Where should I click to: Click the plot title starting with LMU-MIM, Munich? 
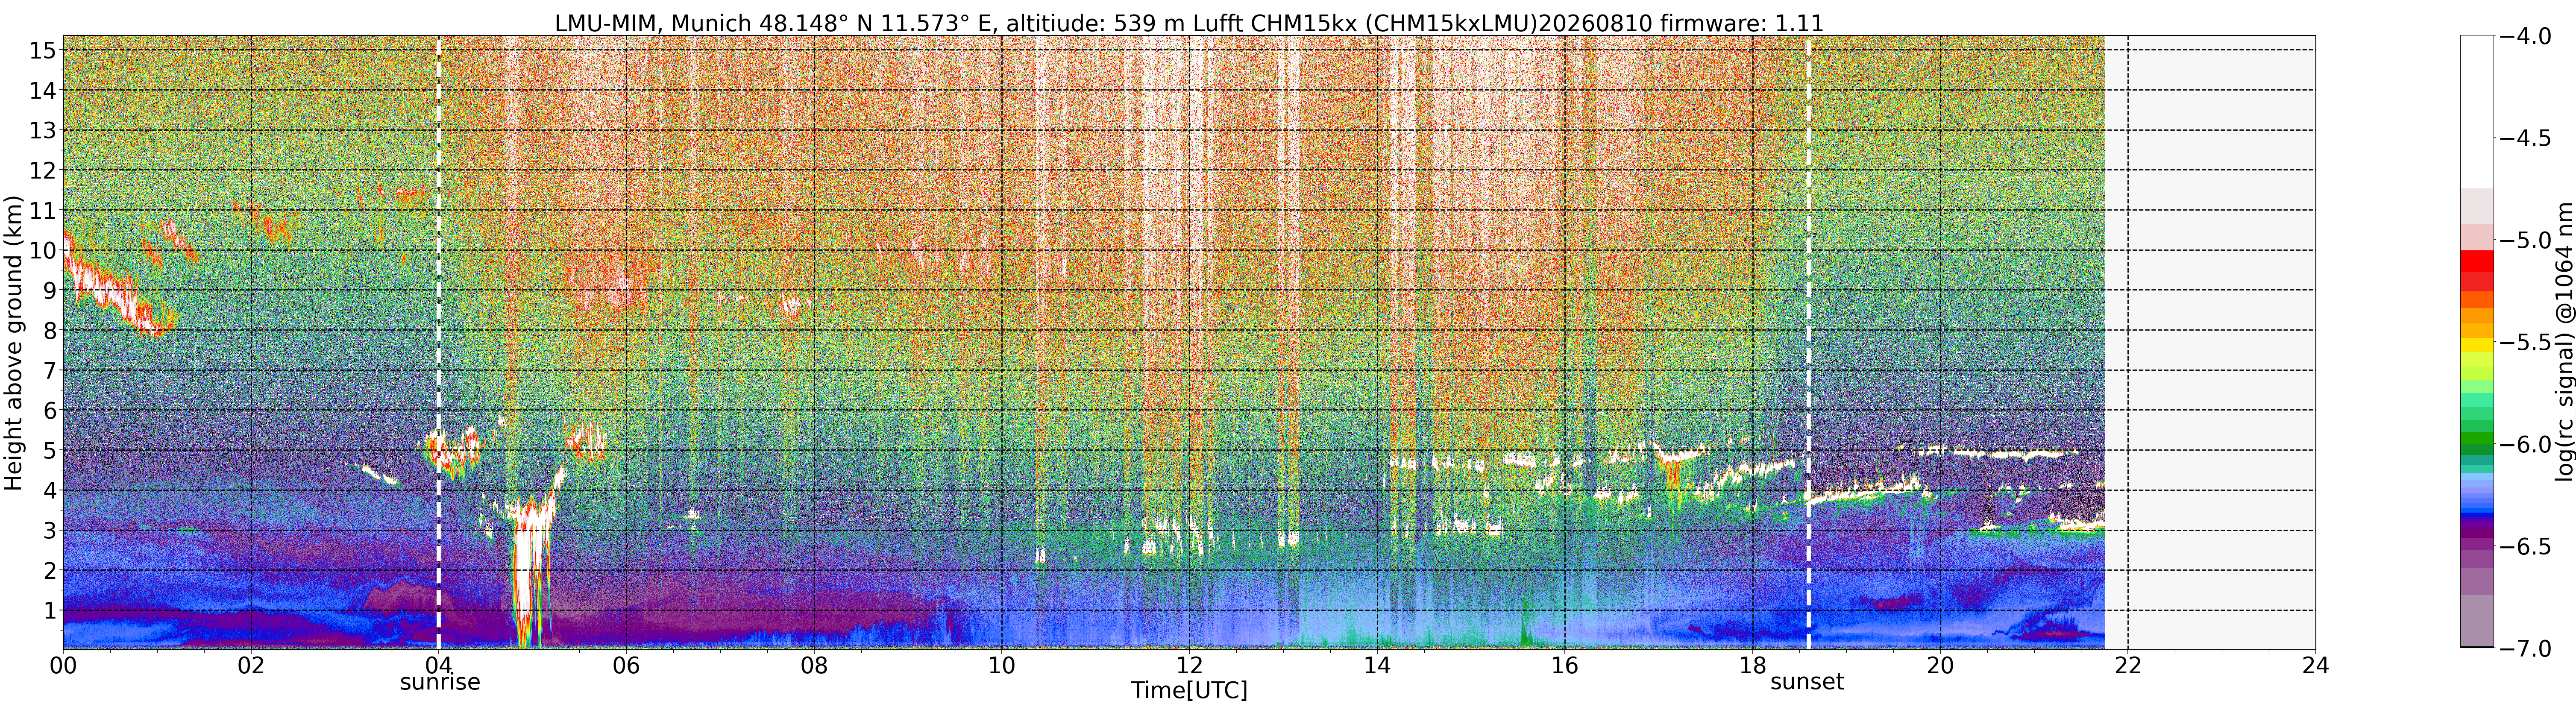coord(1189,22)
